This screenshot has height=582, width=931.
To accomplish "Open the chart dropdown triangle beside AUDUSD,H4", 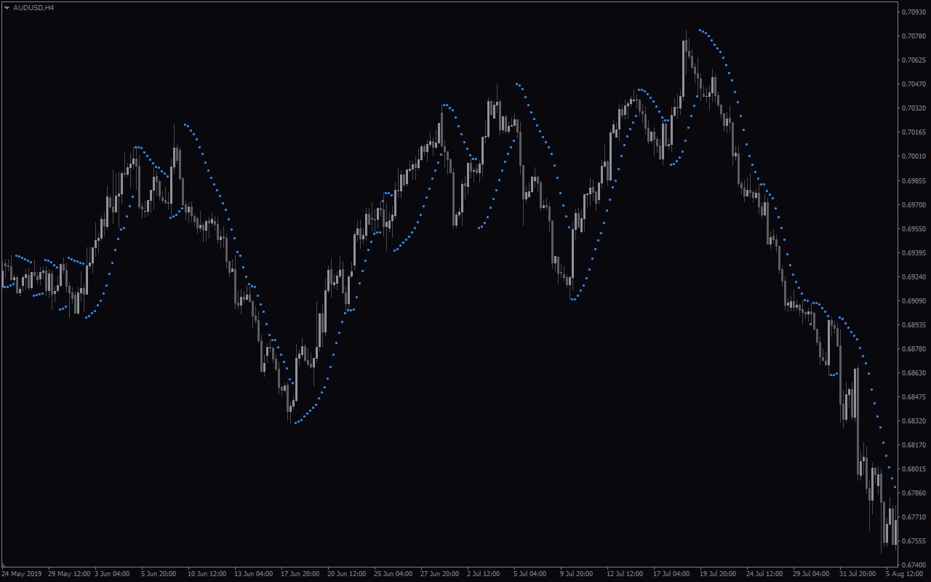I will coord(7,7).
